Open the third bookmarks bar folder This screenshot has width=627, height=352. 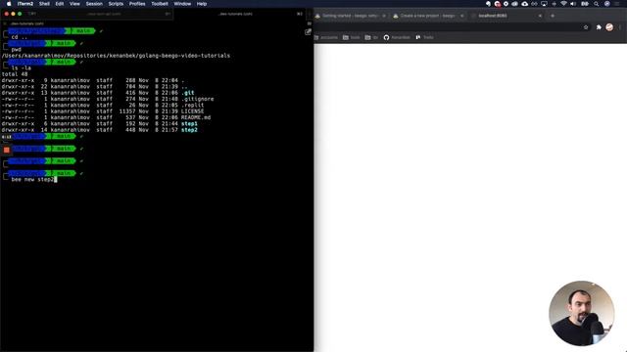[x=371, y=37]
